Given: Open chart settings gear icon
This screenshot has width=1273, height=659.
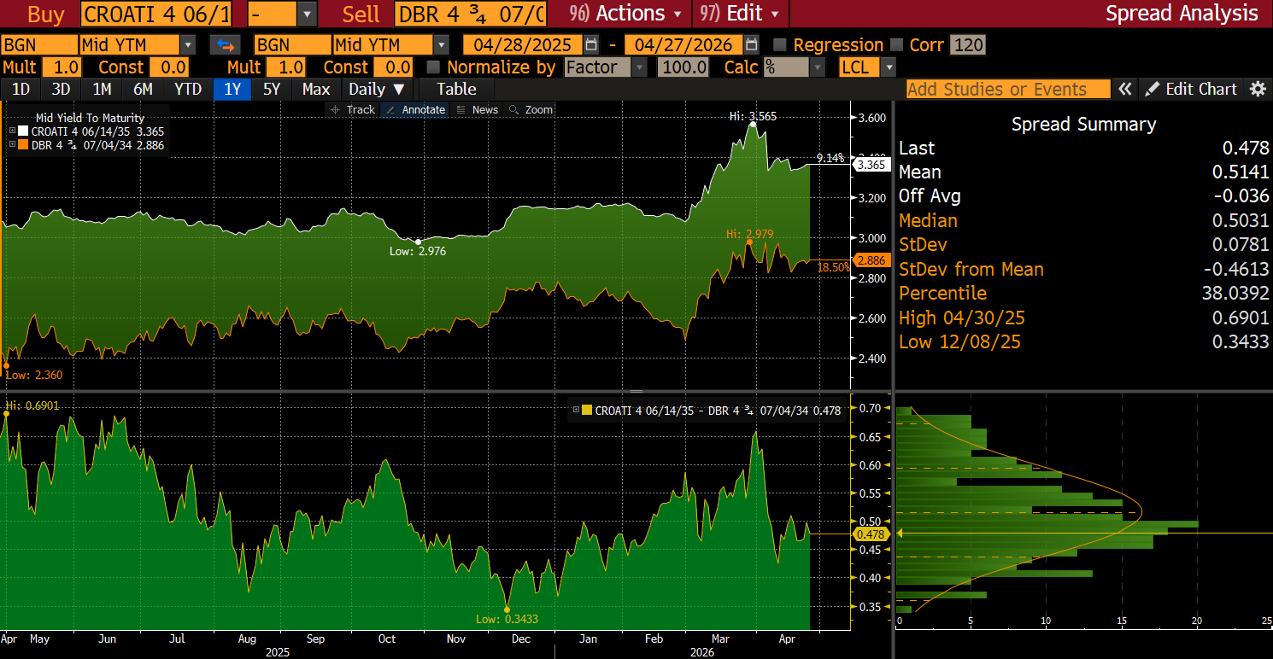Looking at the screenshot, I should (1258, 89).
